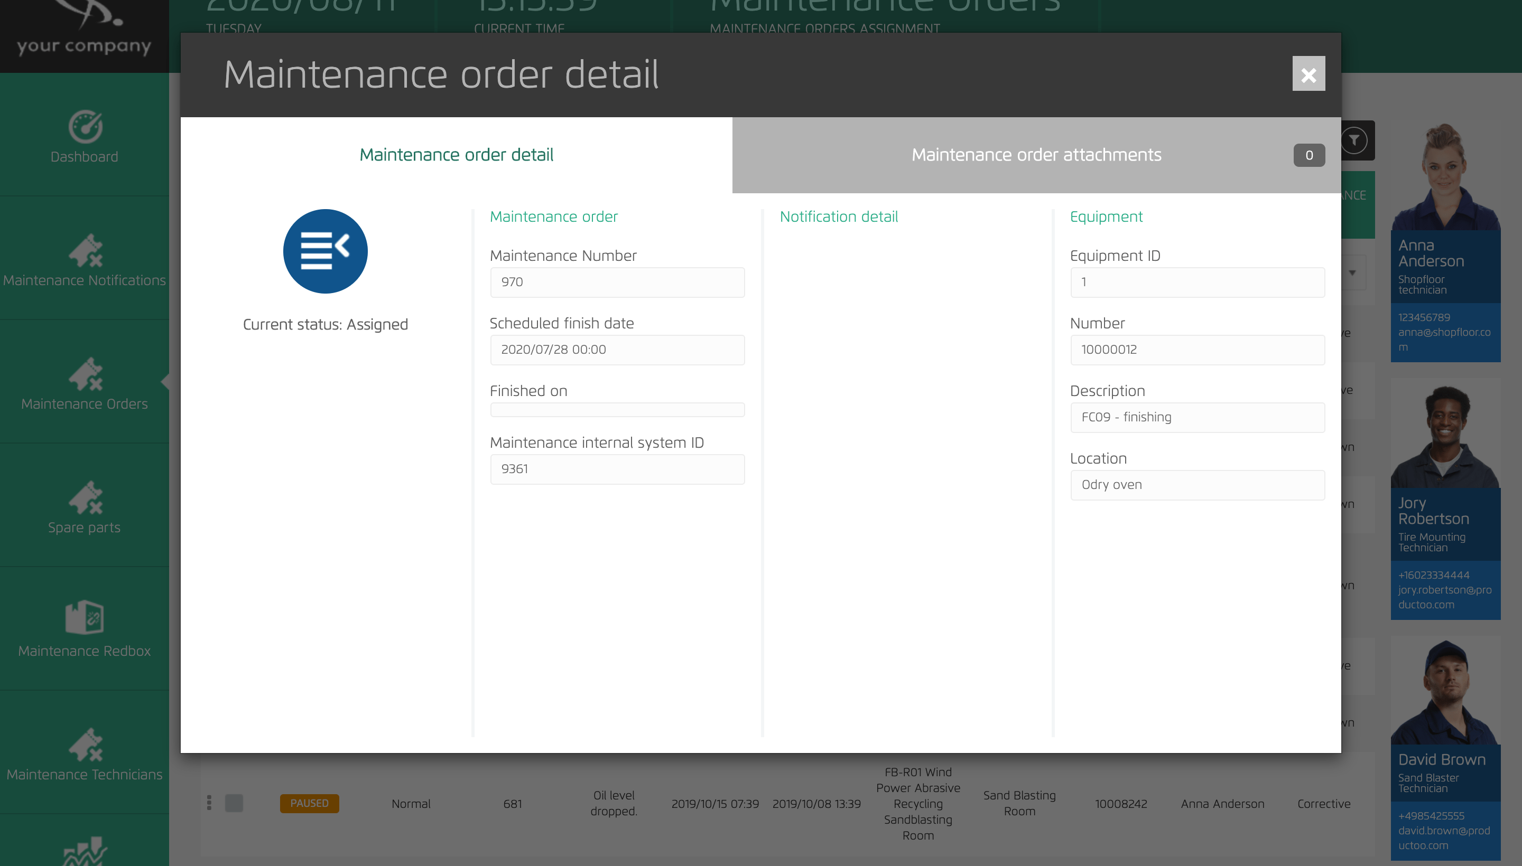Click the Maintenance Number field showing 970
The height and width of the screenshot is (866, 1522).
point(617,282)
